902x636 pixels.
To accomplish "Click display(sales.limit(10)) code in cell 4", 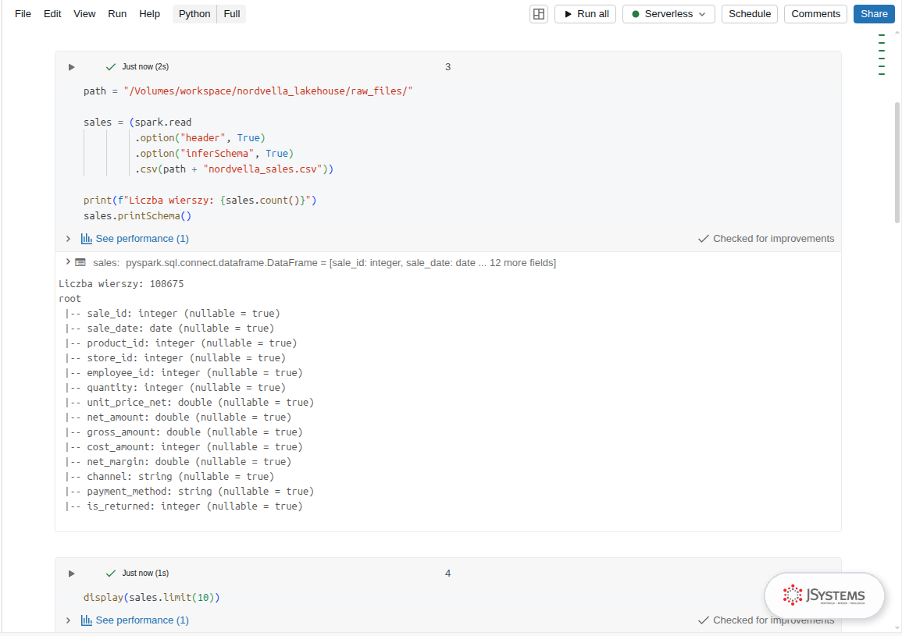I will [x=152, y=598].
